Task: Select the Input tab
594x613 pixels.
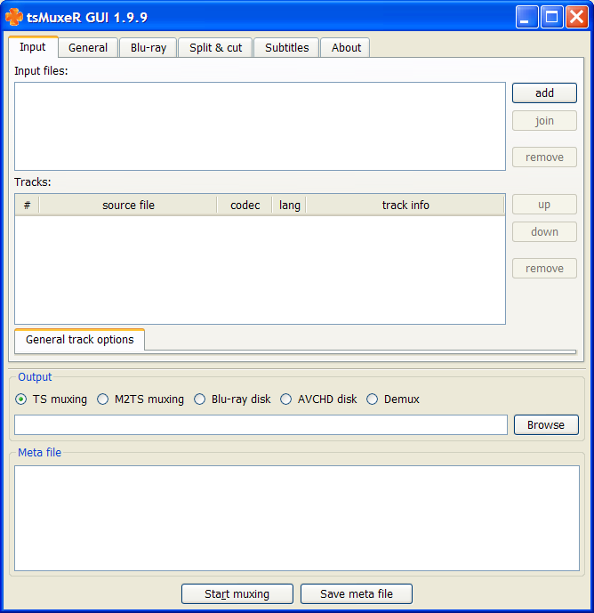Action: (33, 47)
